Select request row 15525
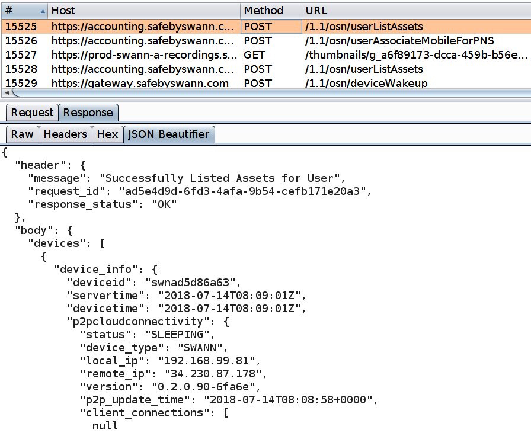This screenshot has width=531, height=433. tap(265, 27)
